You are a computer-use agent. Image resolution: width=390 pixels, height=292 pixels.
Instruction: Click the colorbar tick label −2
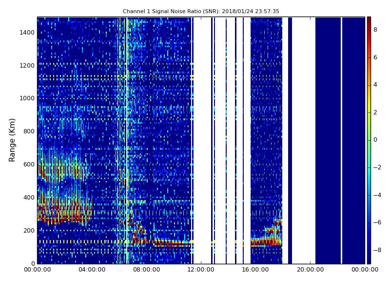coord(377,167)
